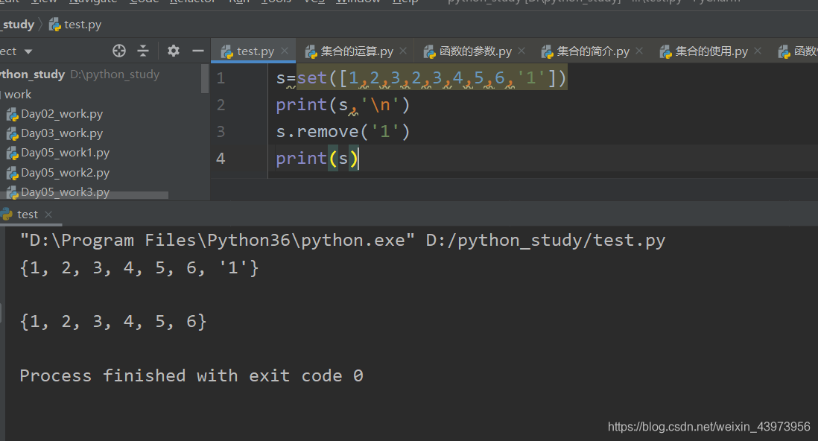Select Day02_work.py in project tree
The width and height of the screenshot is (818, 441).
tap(62, 114)
